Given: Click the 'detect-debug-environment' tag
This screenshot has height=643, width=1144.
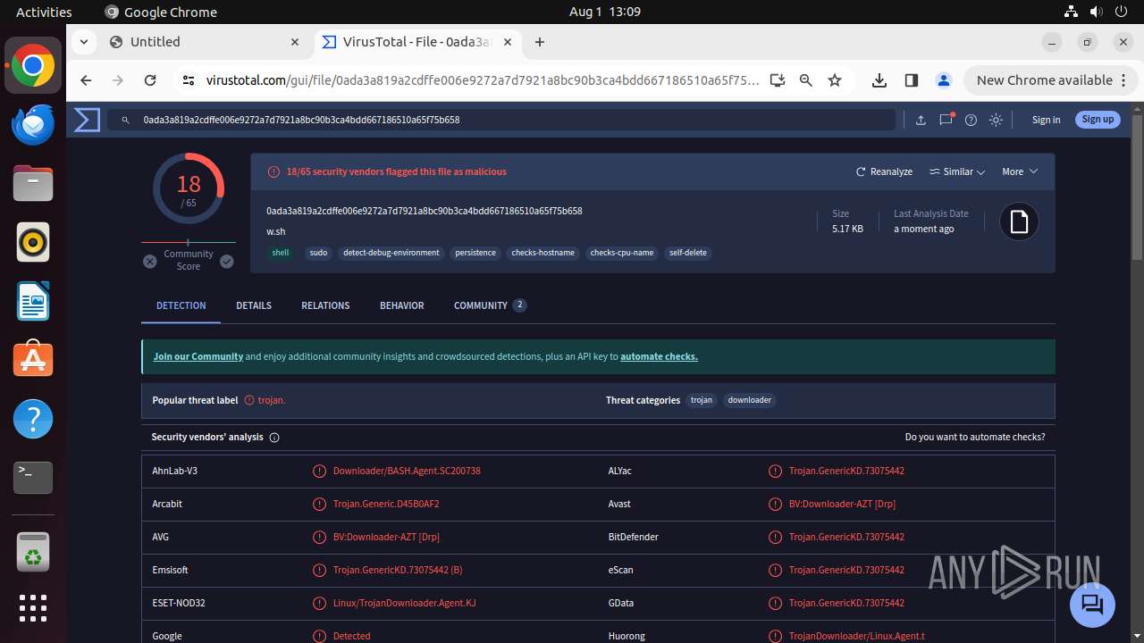Looking at the screenshot, I should [391, 253].
